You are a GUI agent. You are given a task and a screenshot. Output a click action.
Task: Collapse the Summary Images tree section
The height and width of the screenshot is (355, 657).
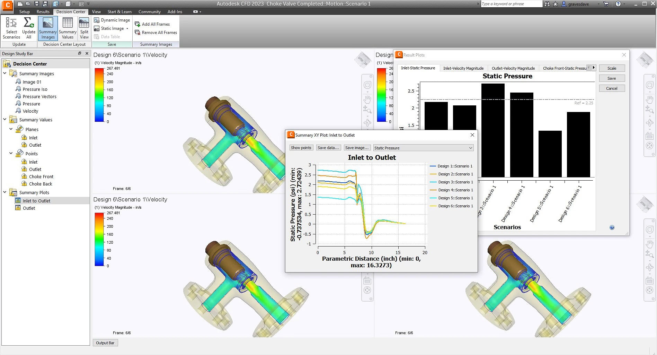(x=5, y=73)
